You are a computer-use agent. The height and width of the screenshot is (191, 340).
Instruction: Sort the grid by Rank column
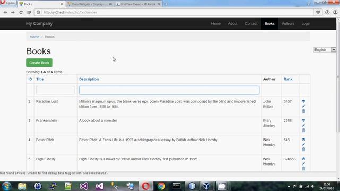pos(288,79)
